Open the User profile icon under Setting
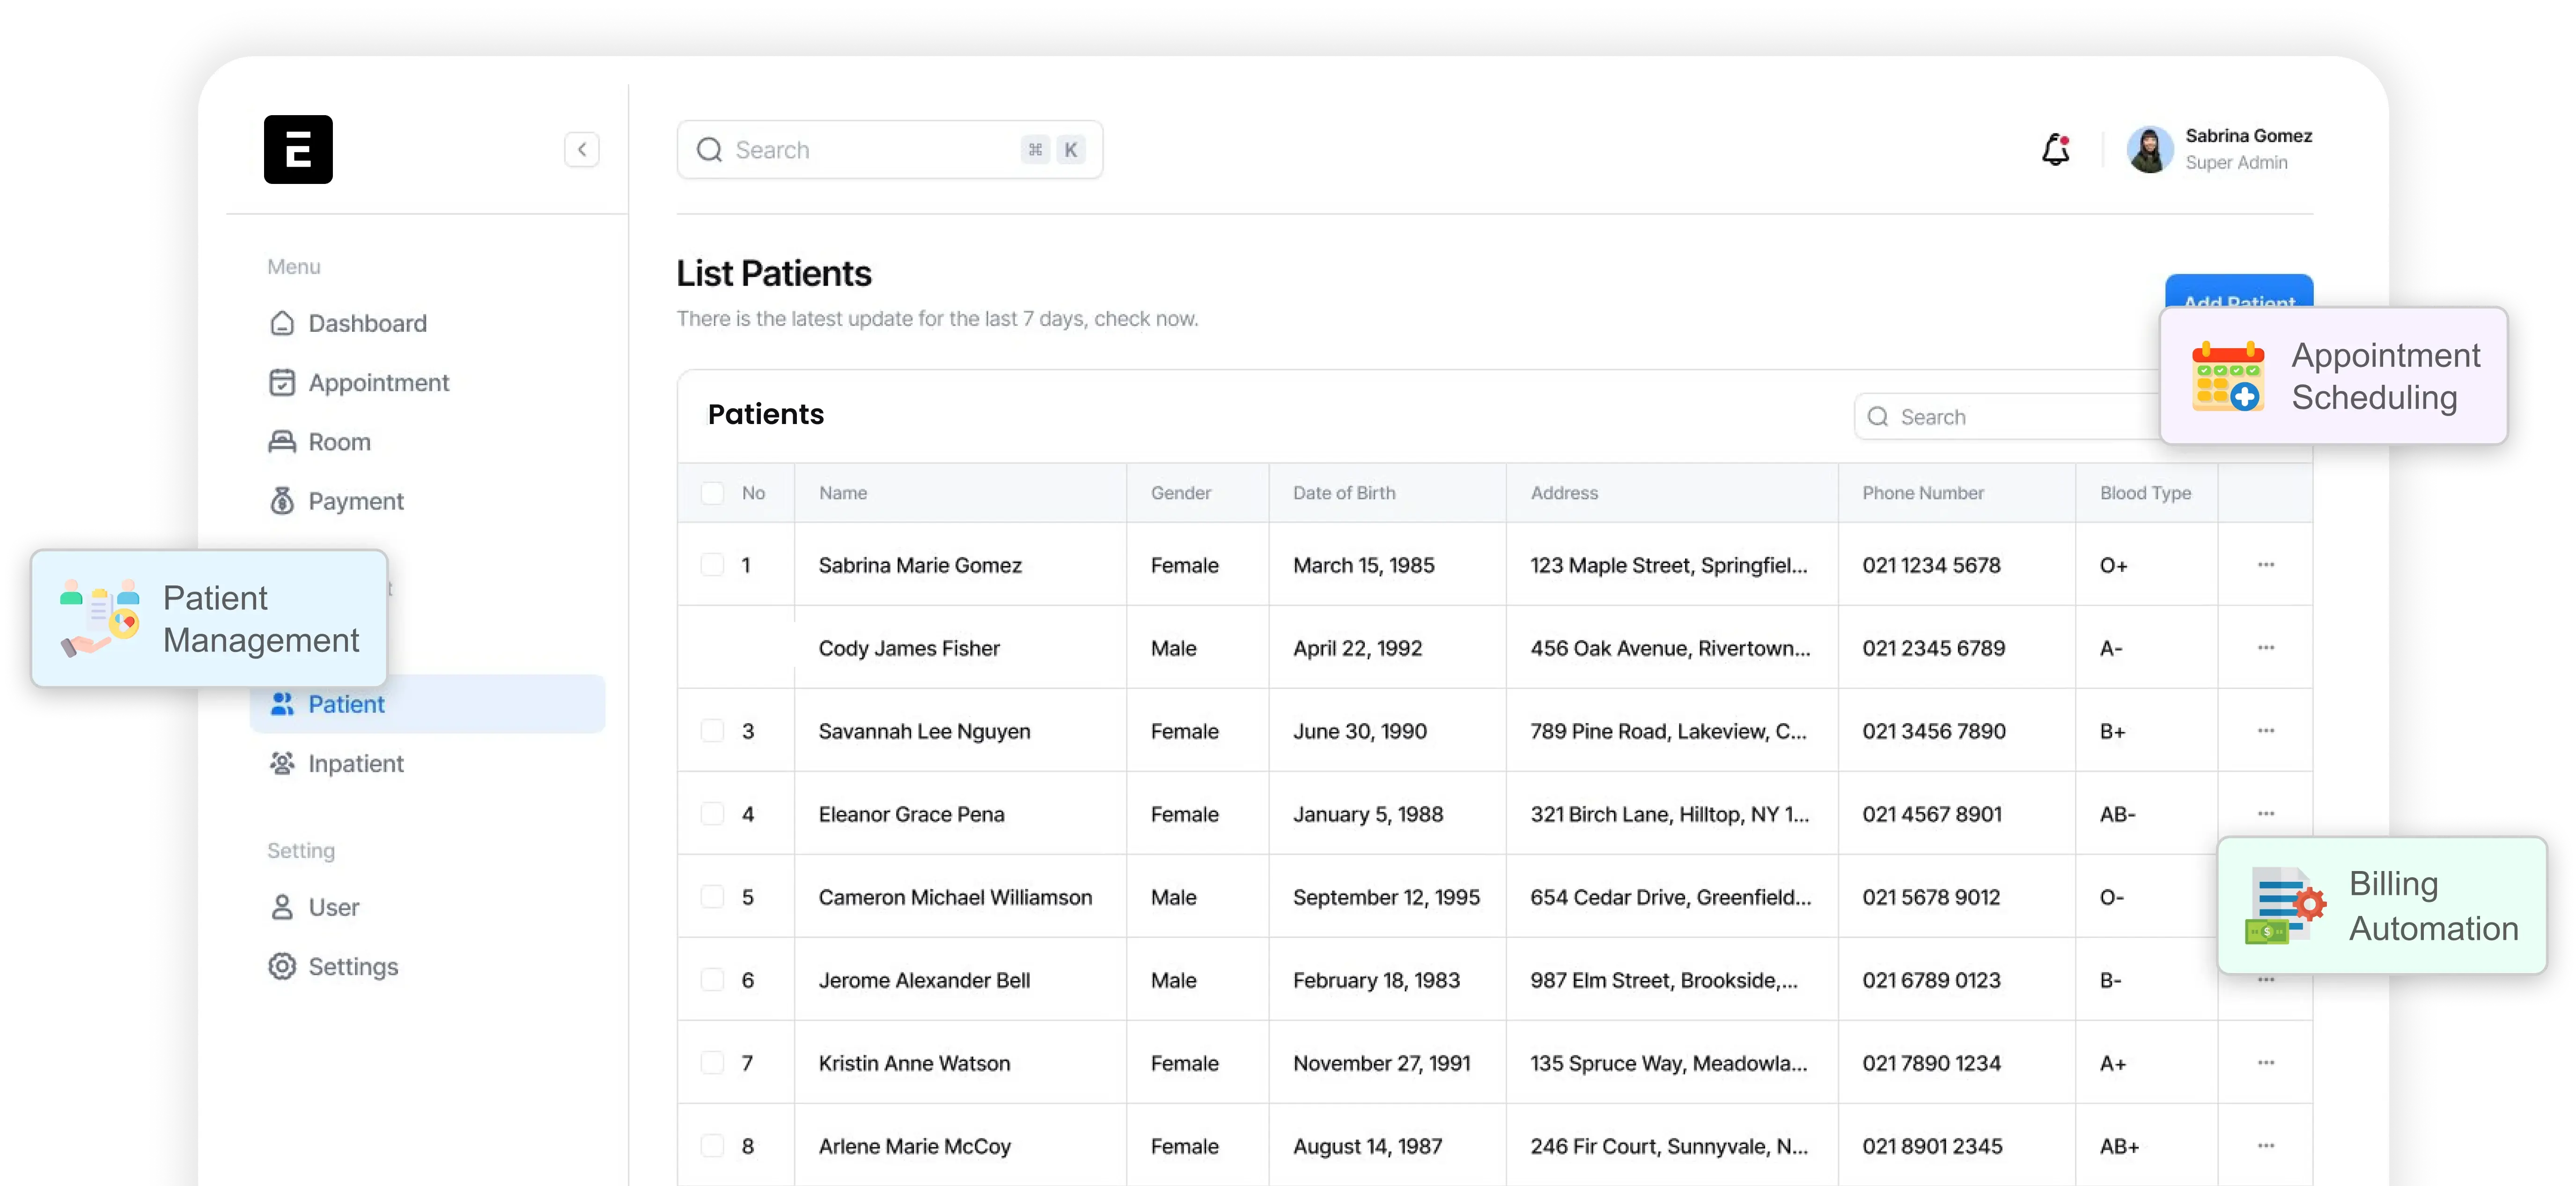2576x1186 pixels. tap(282, 907)
